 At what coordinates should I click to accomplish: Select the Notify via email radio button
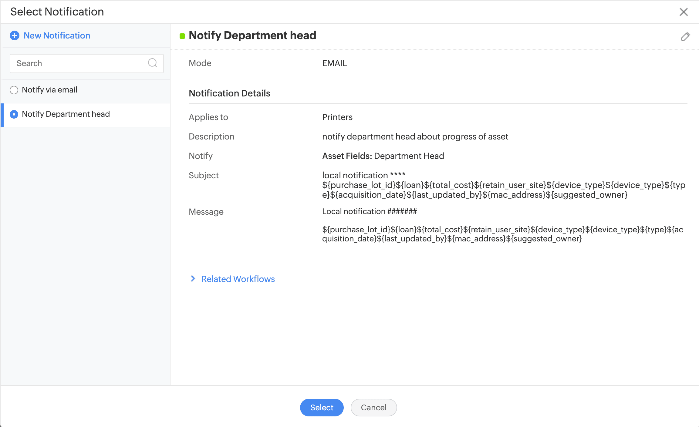tap(14, 90)
